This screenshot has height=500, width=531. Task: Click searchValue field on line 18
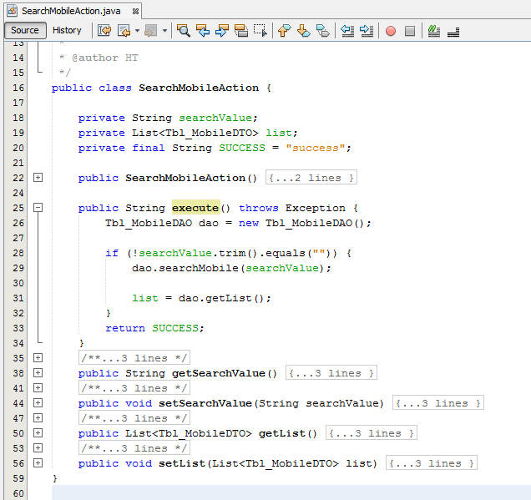click(215, 118)
